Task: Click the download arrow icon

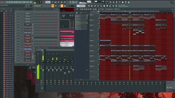Action: [x=129, y=2]
